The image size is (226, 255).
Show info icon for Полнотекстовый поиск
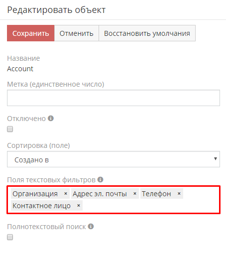[91, 226]
